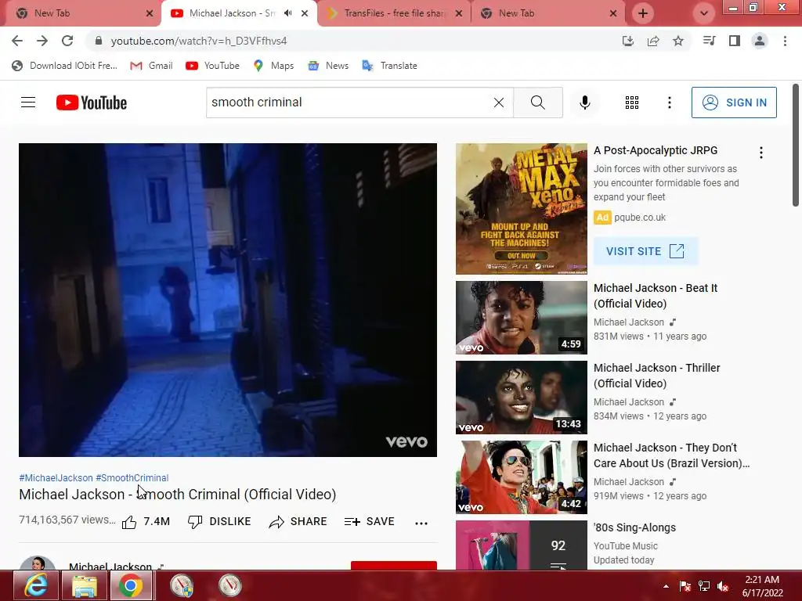Screen dimensions: 802x601
Task: Open the Translate bookmark
Action: 390,66
